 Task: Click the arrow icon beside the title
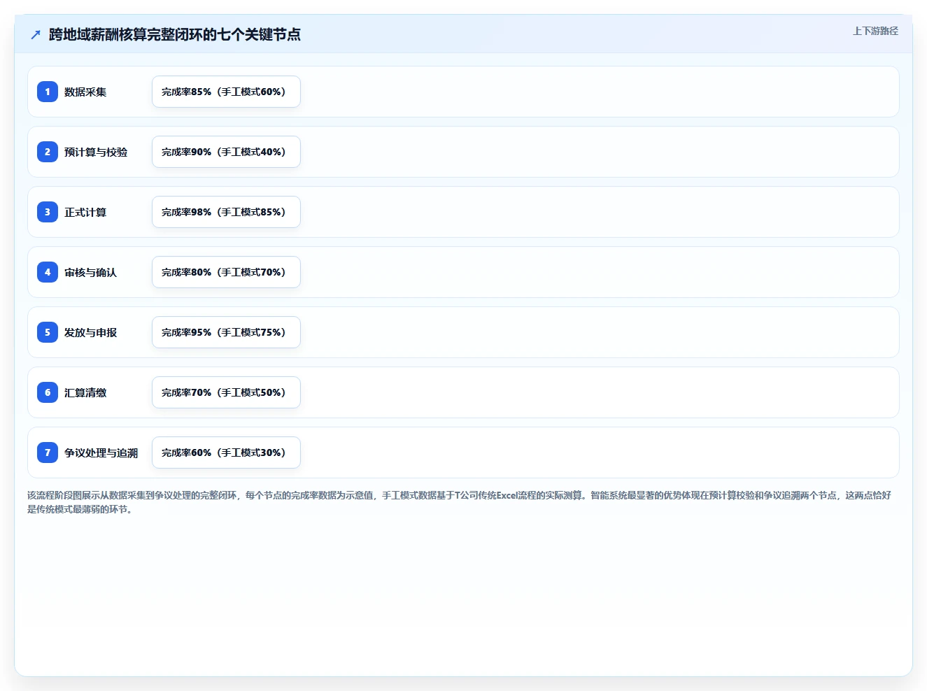click(x=36, y=34)
